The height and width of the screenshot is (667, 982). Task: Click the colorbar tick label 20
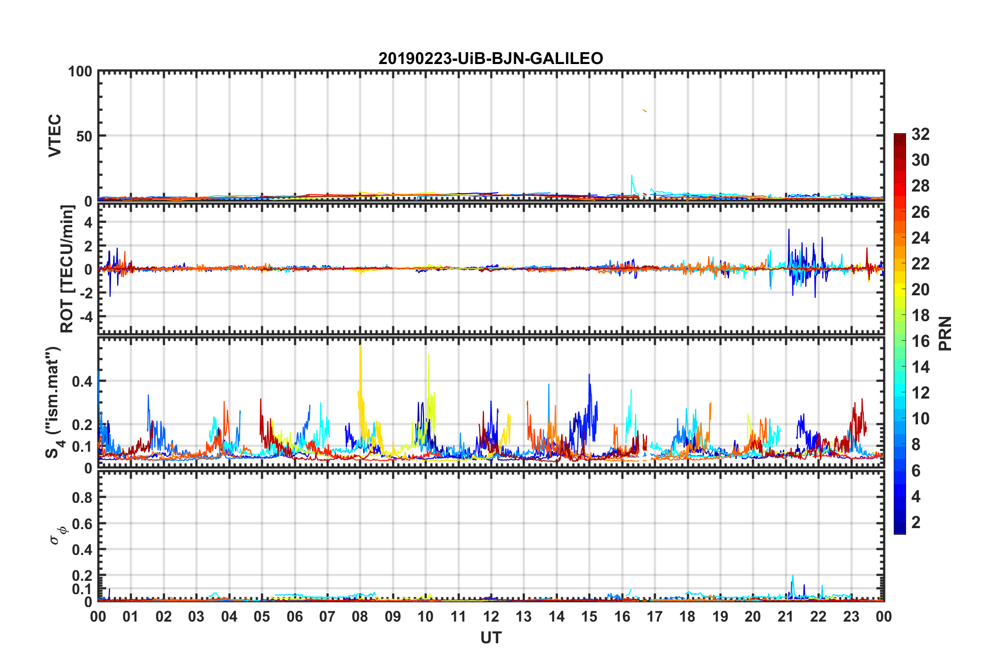tap(920, 290)
